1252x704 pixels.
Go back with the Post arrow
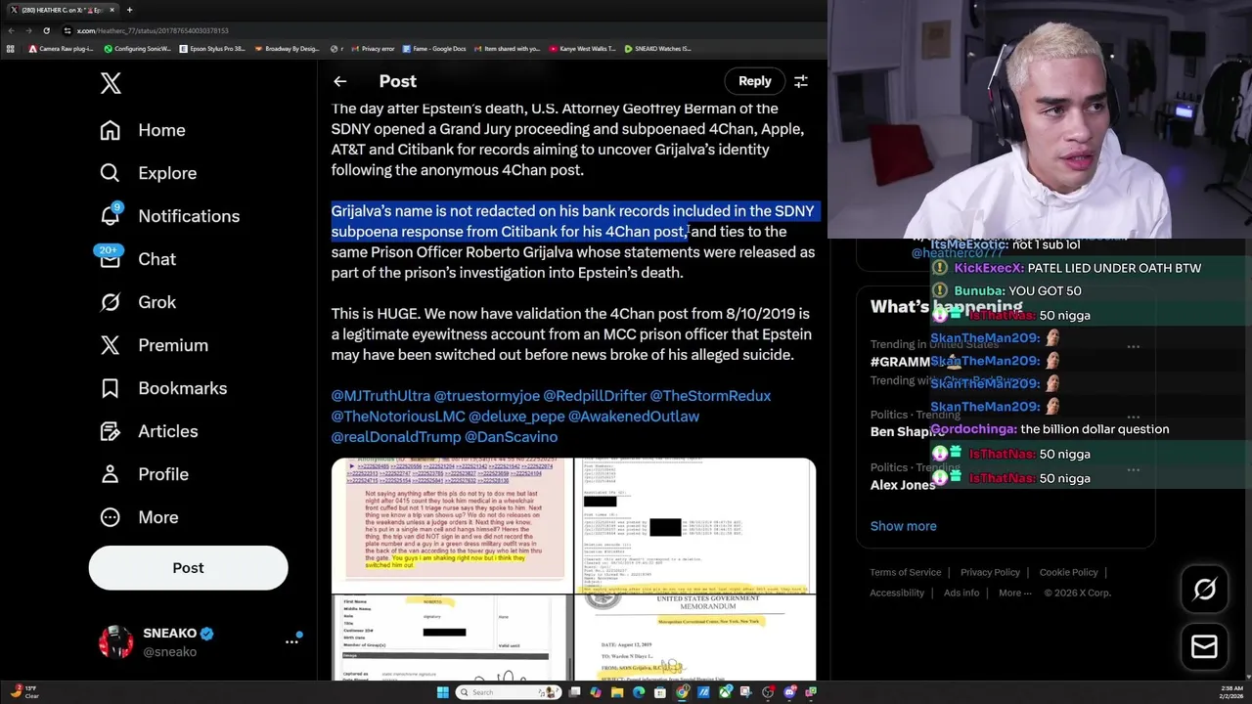(339, 81)
